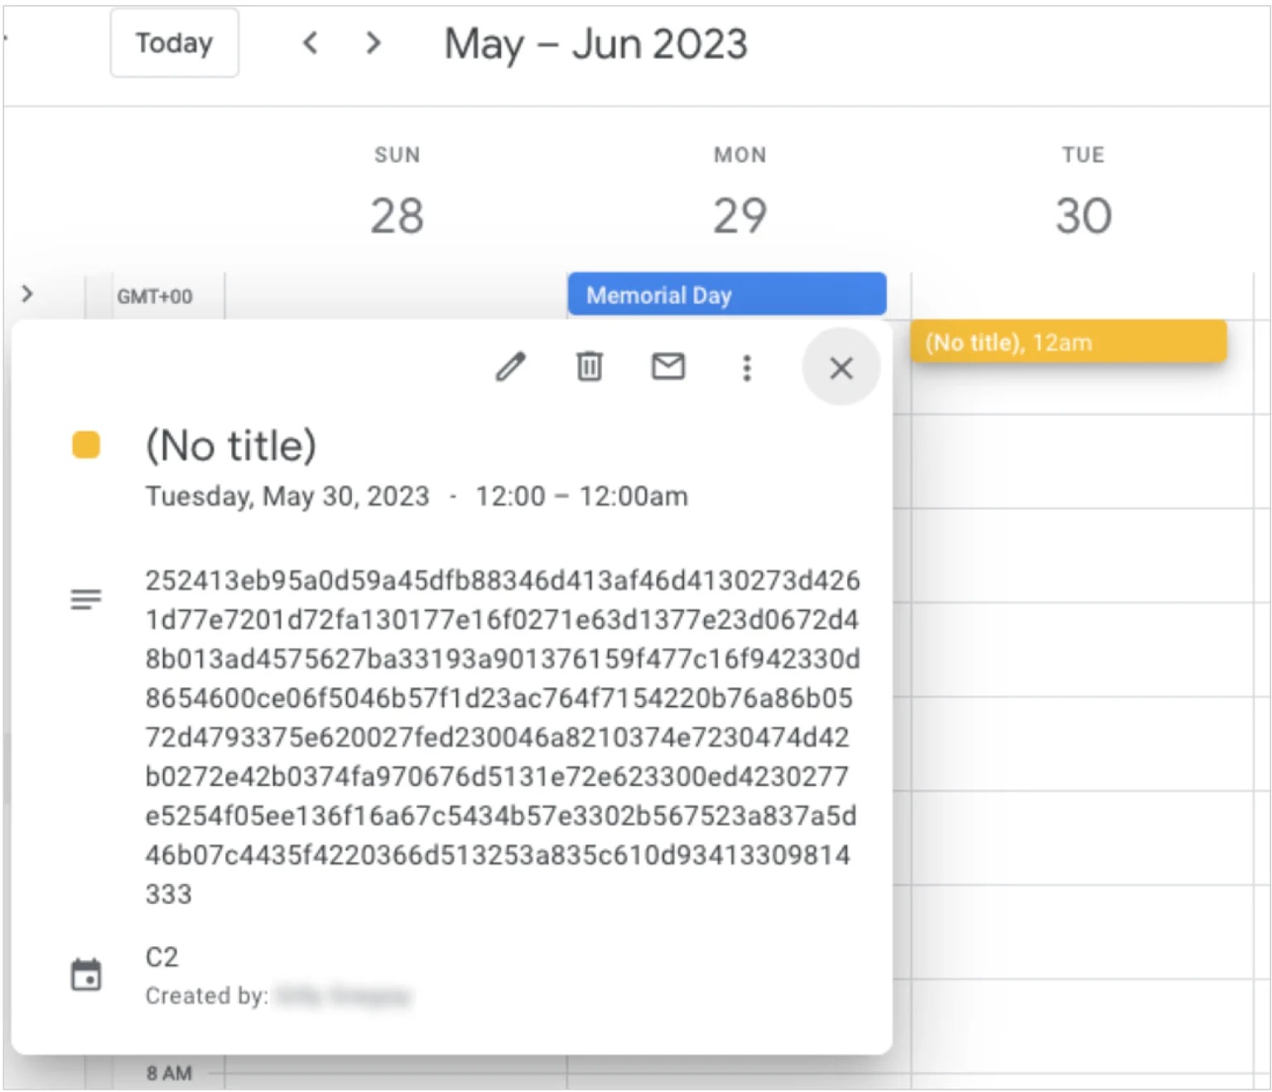The height and width of the screenshot is (1092, 1272).
Task: Click the Today button
Action: point(175,43)
